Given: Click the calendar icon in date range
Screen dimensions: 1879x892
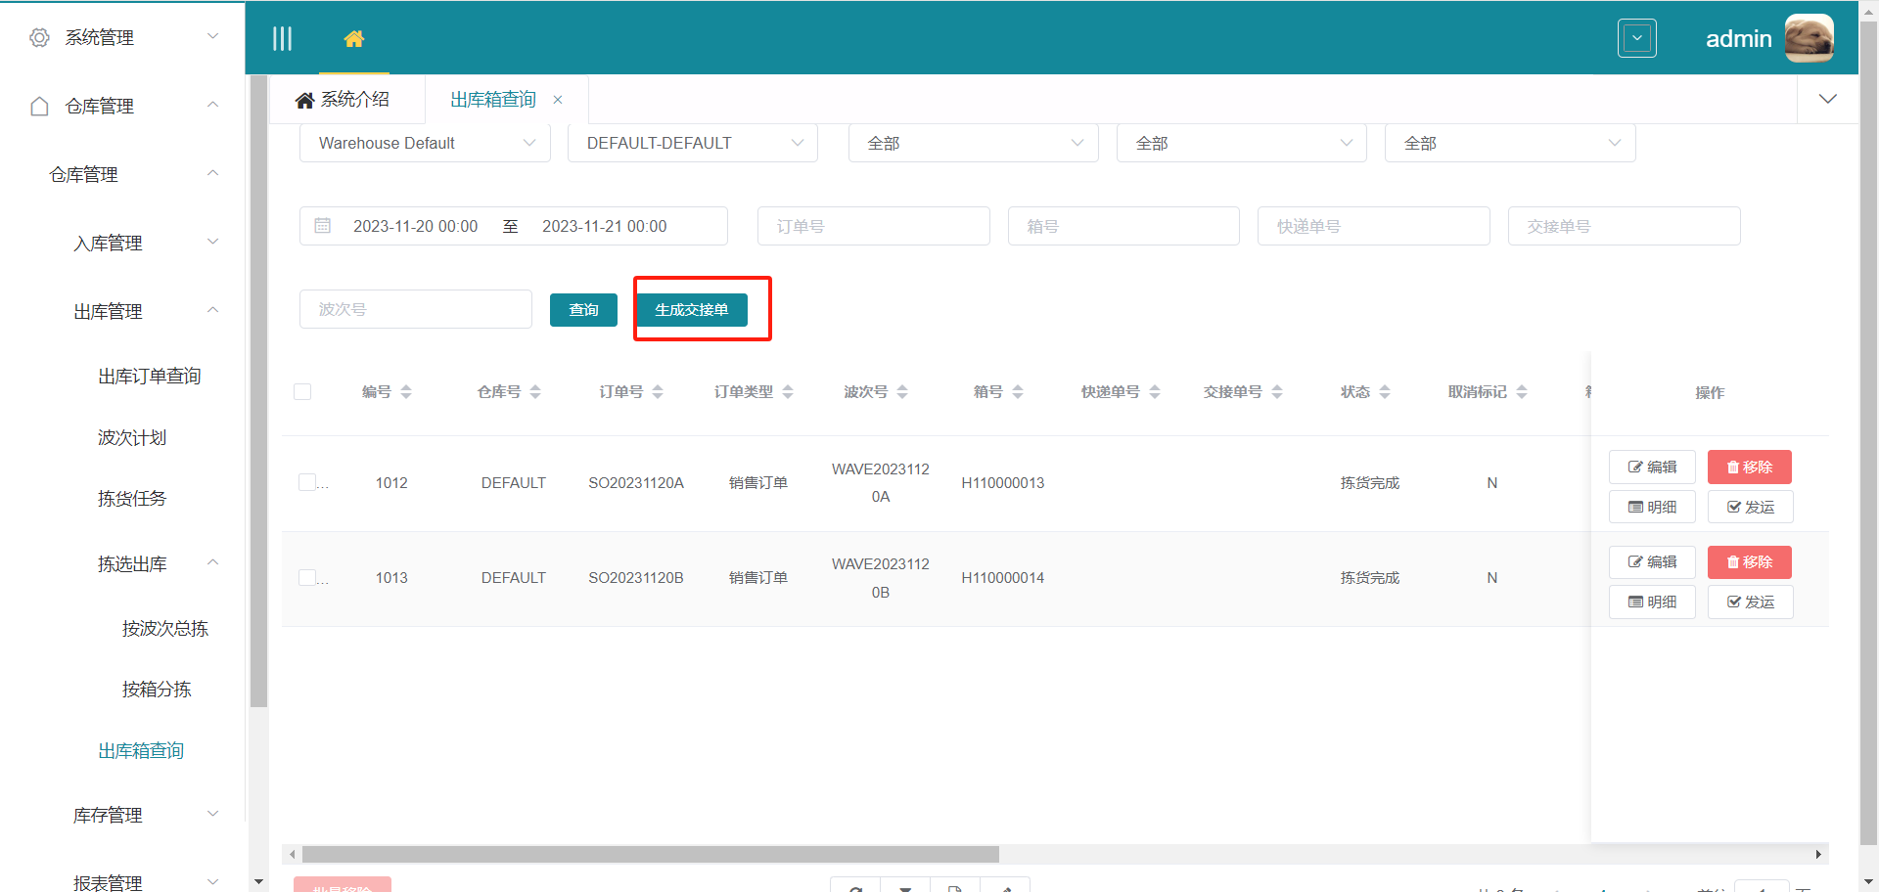Looking at the screenshot, I should pos(322,226).
